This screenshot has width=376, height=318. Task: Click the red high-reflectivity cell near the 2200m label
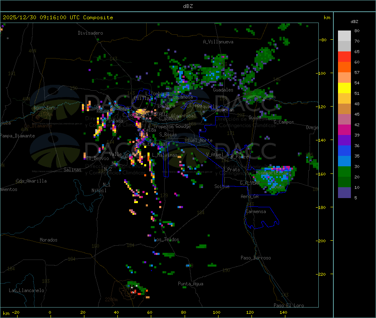(134, 292)
